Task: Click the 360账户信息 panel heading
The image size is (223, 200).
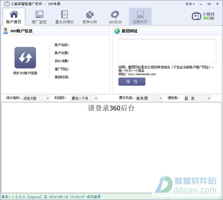Action: coord(21,31)
